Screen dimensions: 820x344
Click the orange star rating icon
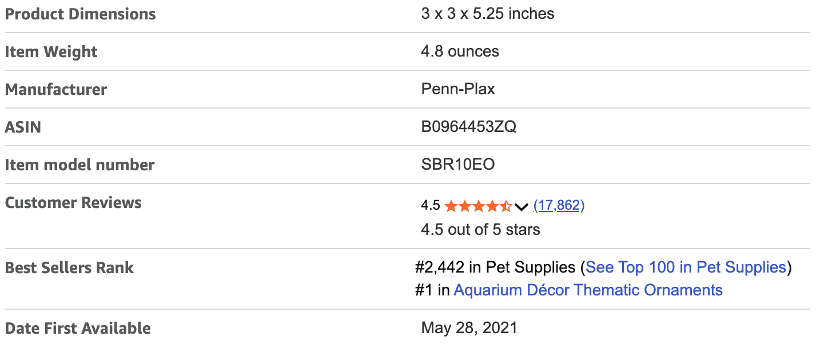[x=478, y=206]
